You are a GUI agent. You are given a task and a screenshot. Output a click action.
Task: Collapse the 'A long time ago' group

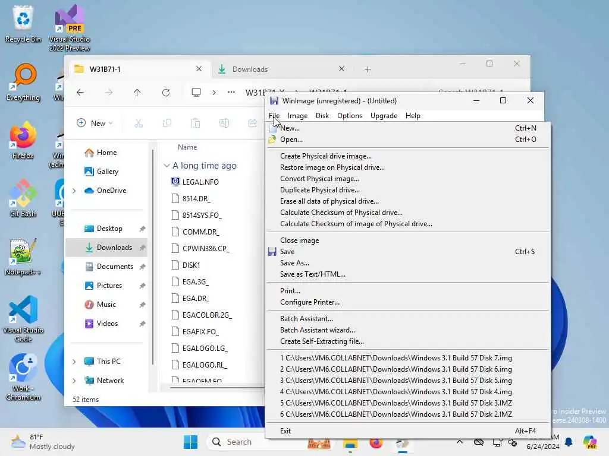167,166
